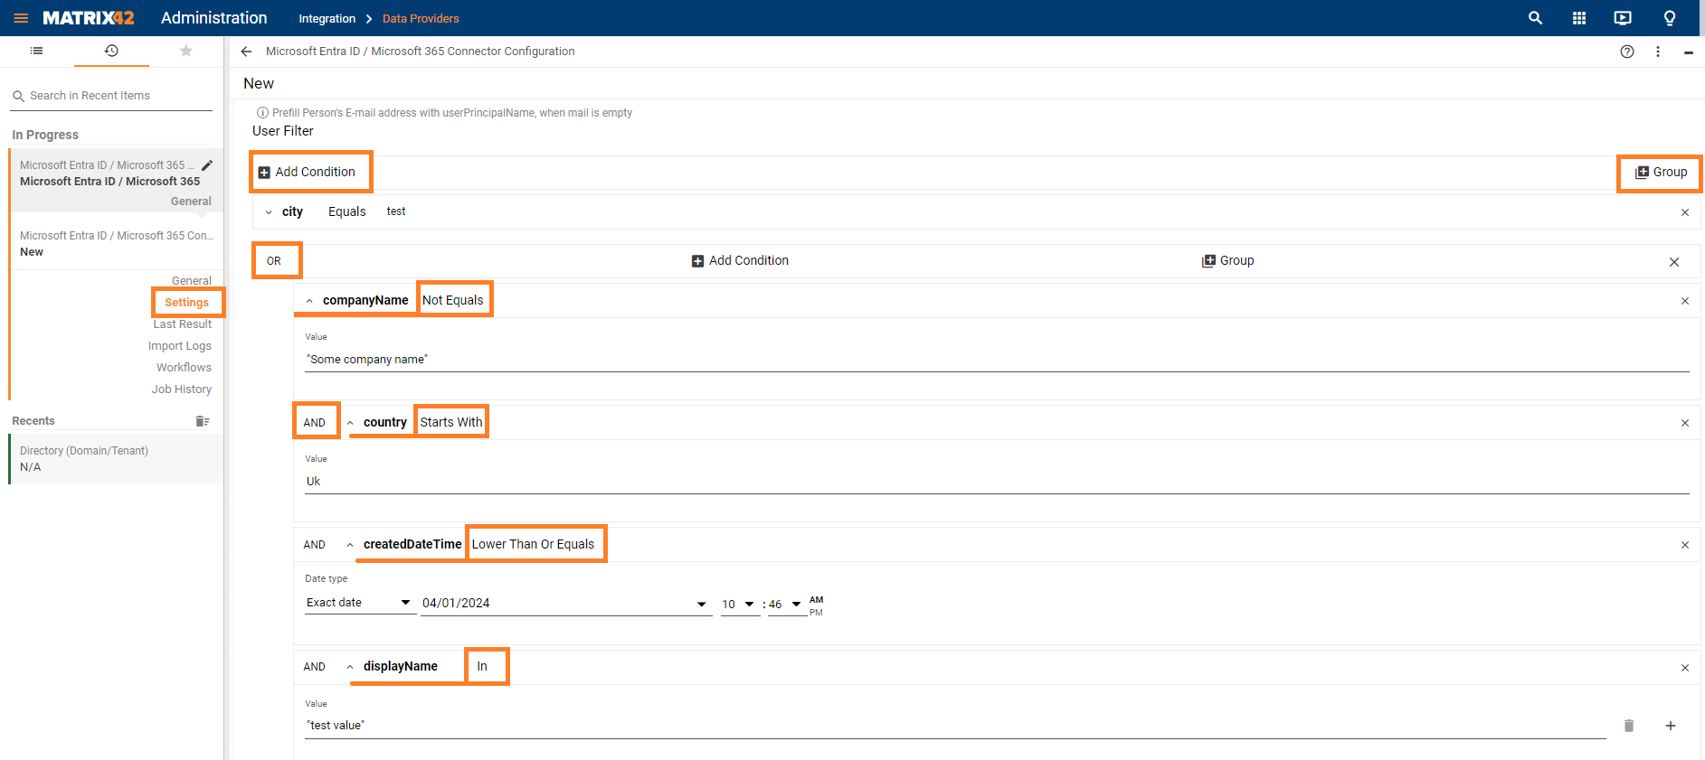Delete the displayName value with trash icon
The height and width of the screenshot is (760, 1705).
pos(1629,726)
